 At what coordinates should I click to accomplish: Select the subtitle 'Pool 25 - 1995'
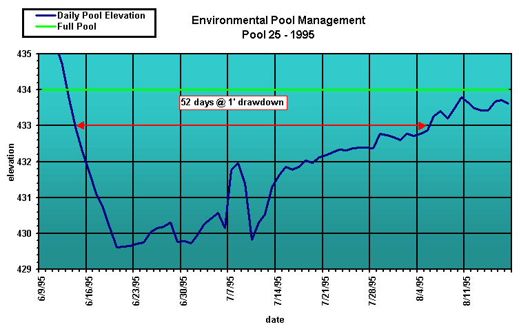point(278,34)
